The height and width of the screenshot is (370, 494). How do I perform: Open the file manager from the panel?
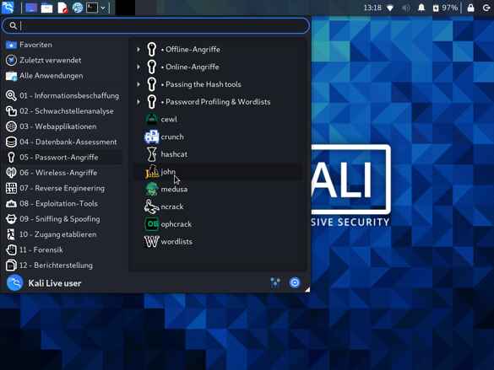tap(46, 8)
